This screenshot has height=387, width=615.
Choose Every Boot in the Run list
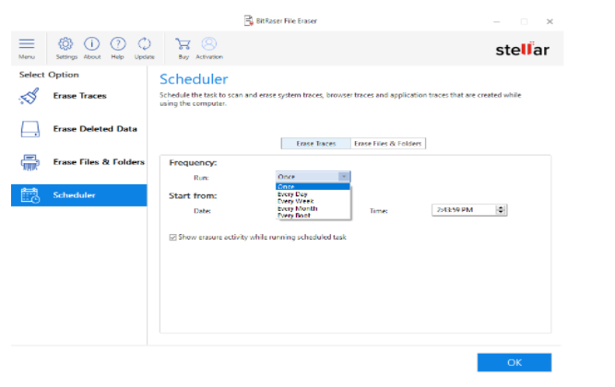pos(313,216)
